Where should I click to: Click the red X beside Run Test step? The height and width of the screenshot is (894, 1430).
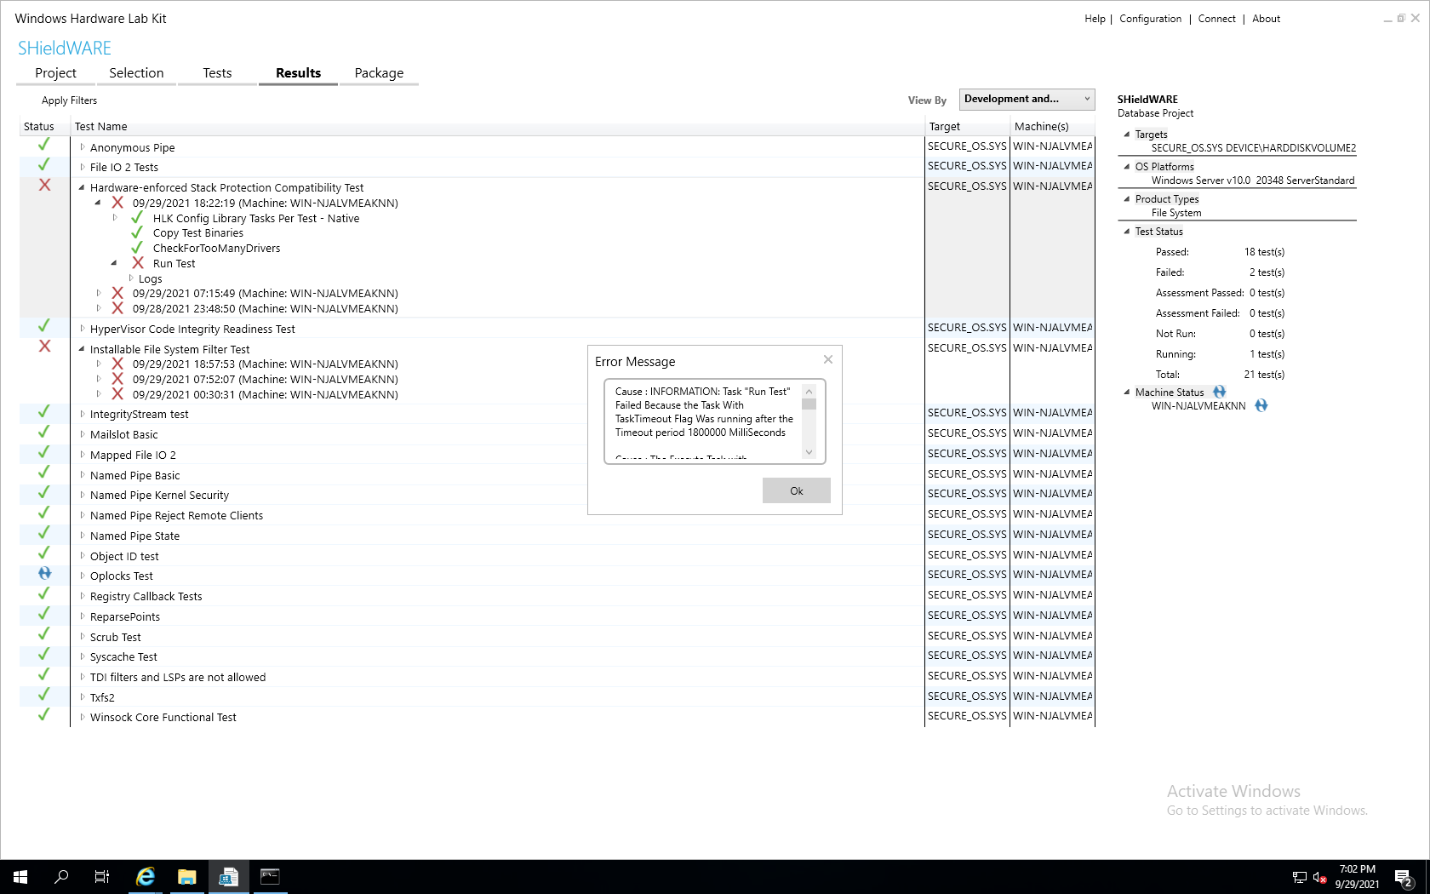click(137, 263)
